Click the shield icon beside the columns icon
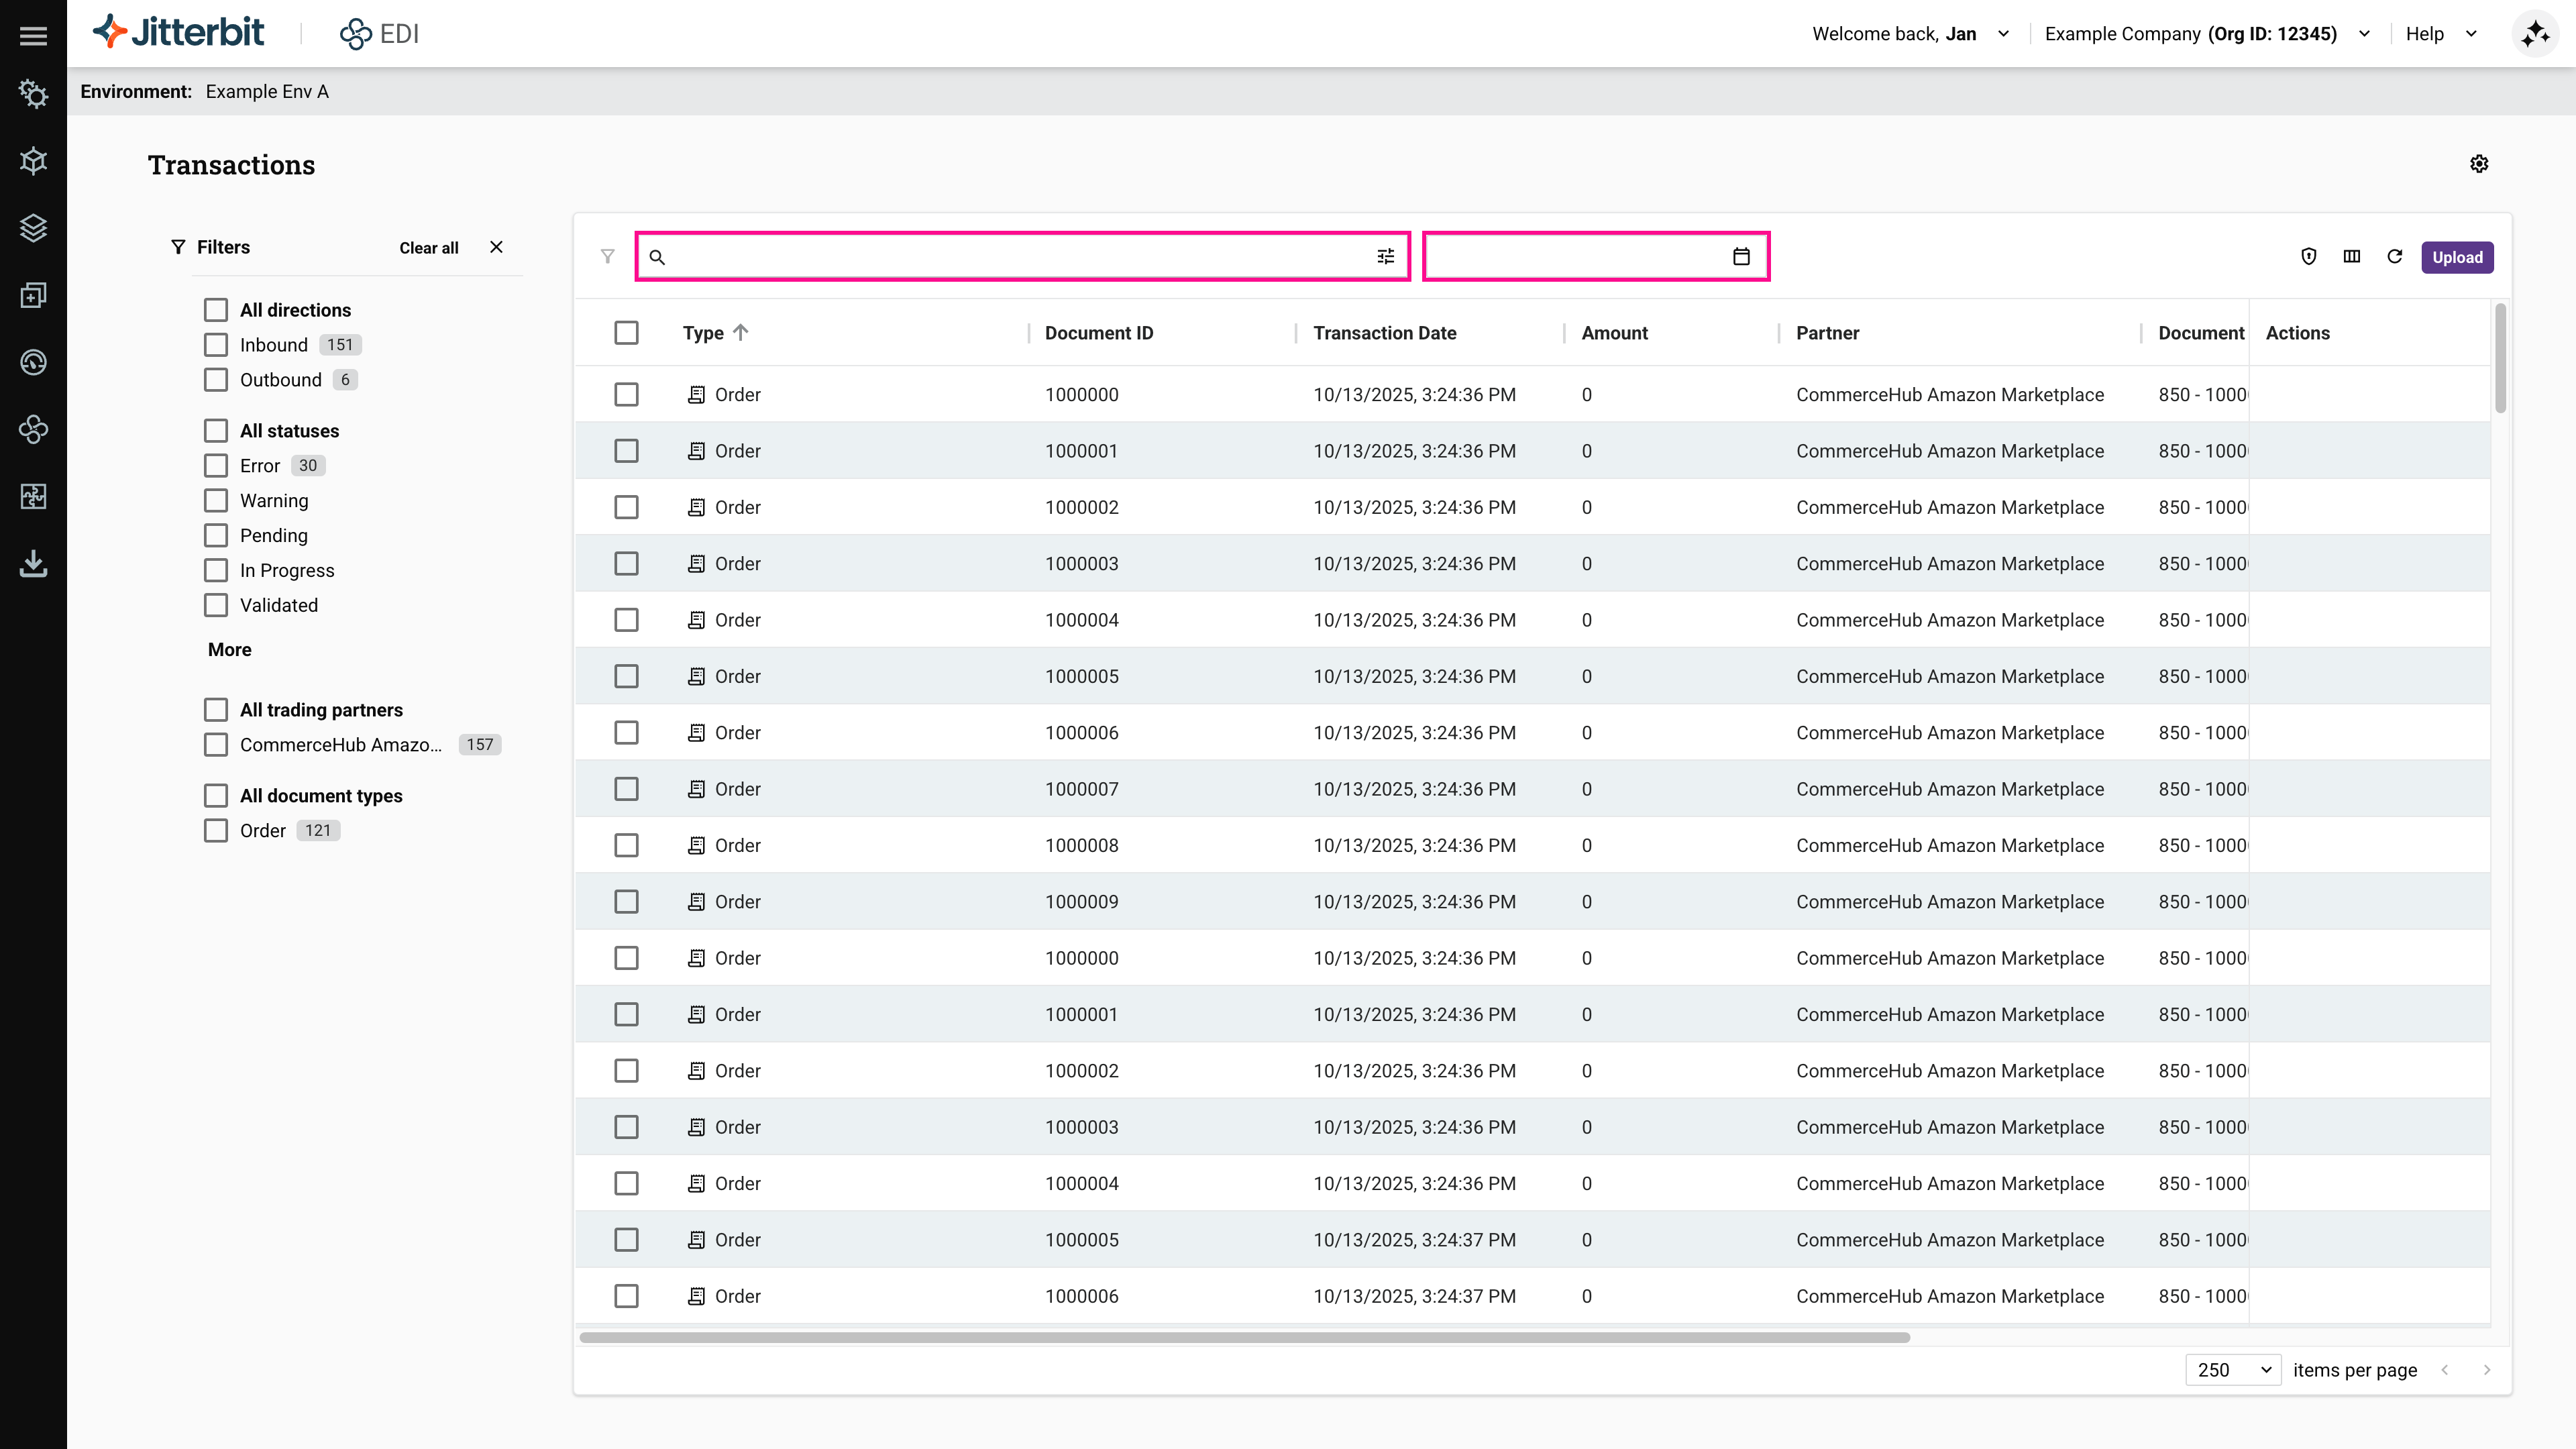This screenshot has height=1449, width=2576. point(2308,257)
